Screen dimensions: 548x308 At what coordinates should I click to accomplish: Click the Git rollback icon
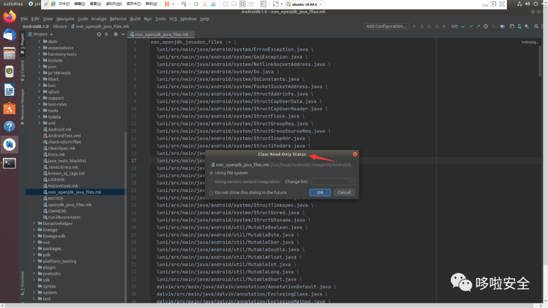point(493,26)
